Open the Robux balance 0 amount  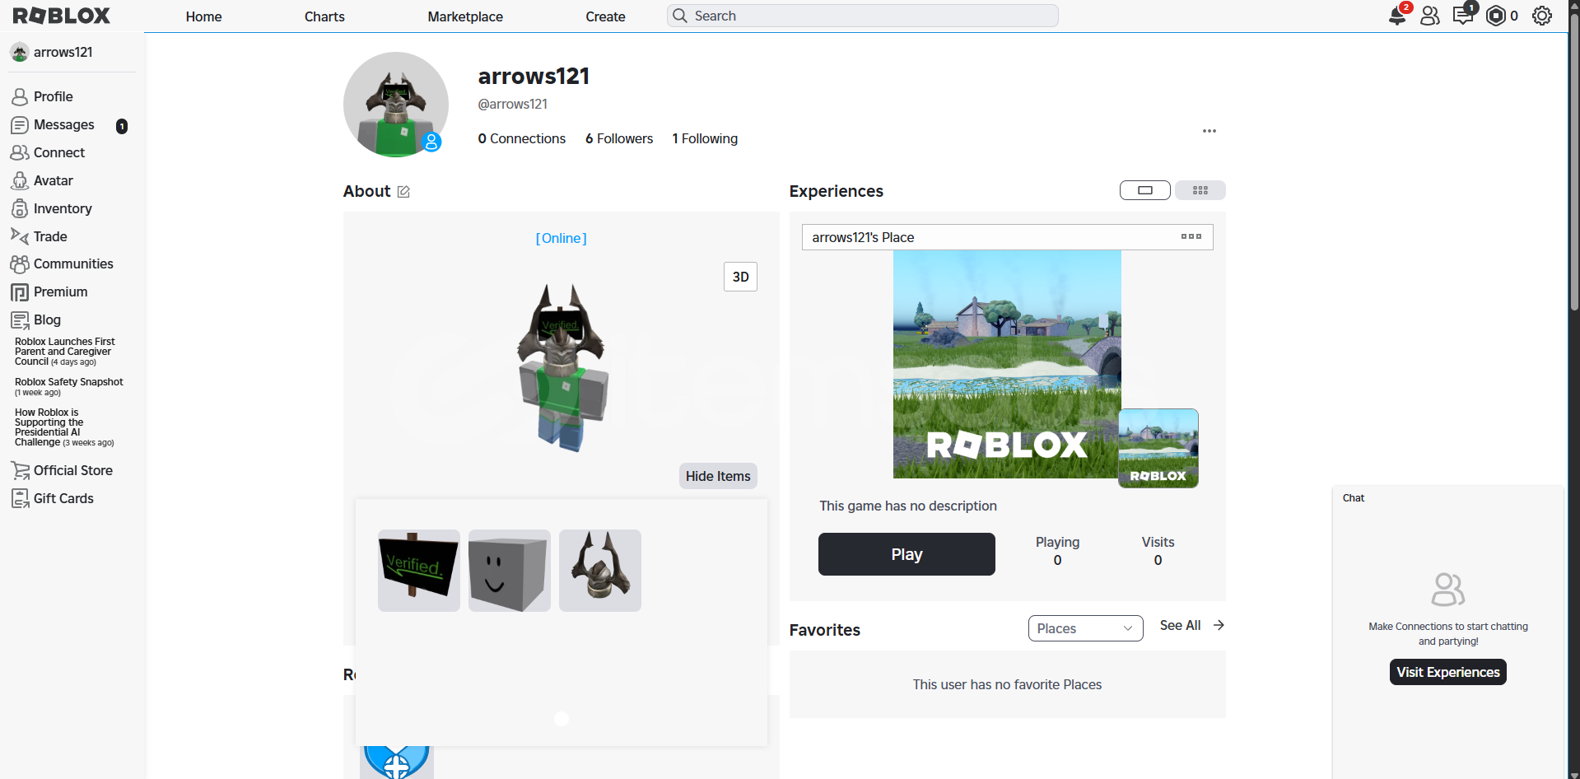coord(1514,16)
